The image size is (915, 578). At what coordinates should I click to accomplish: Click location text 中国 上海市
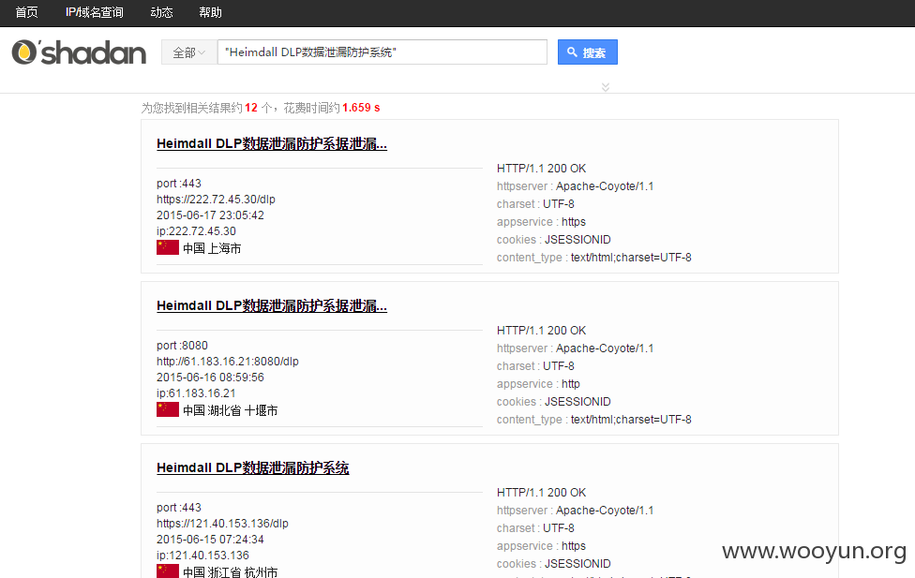coord(212,248)
